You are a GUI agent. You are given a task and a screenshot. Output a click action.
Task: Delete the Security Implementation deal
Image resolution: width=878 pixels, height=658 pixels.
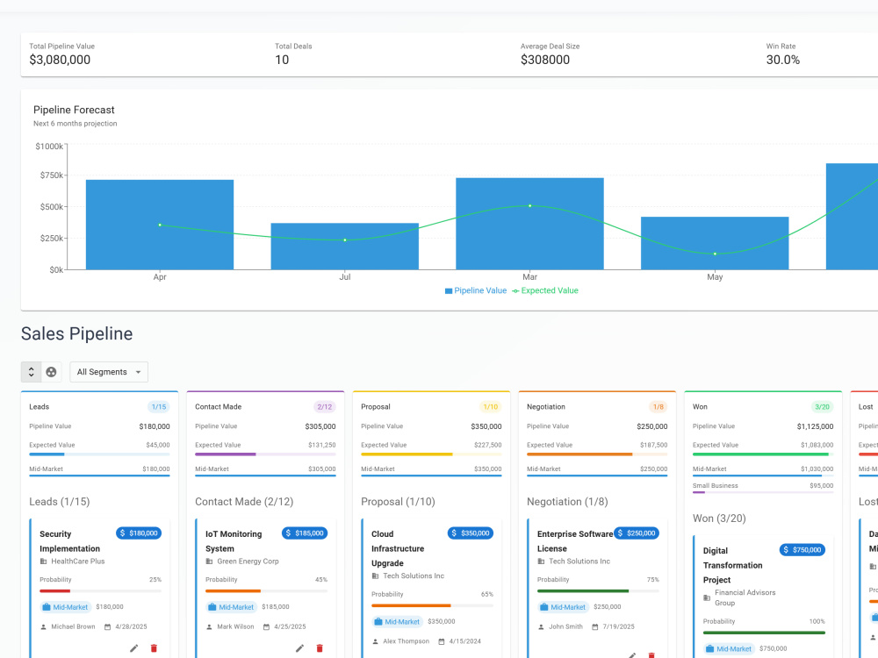154,648
